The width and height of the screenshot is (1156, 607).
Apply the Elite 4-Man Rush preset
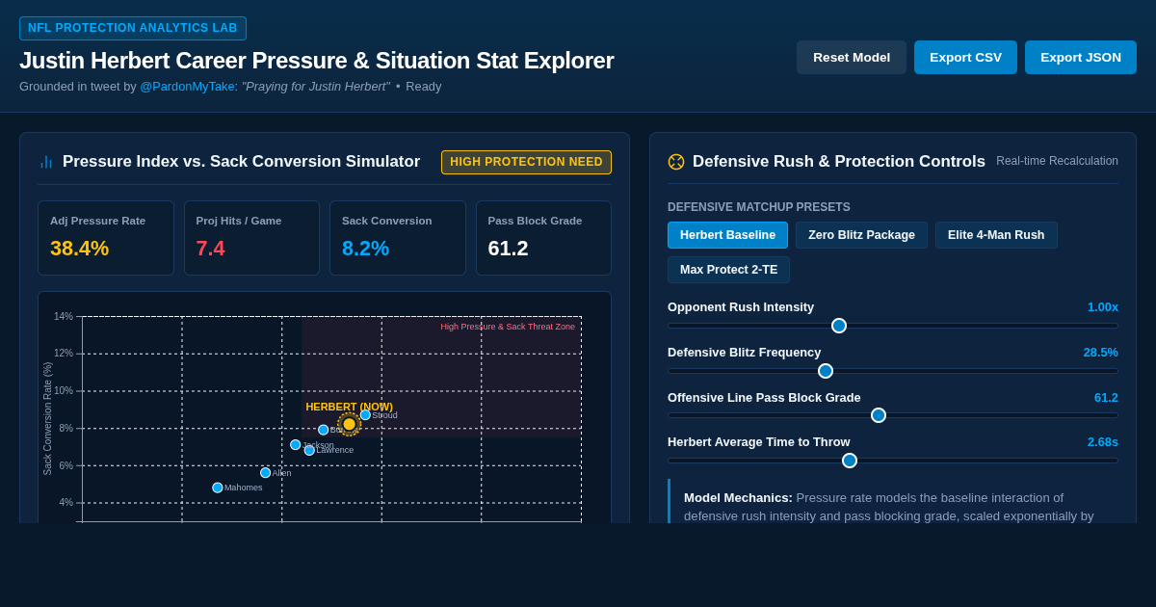pyautogui.click(x=996, y=235)
